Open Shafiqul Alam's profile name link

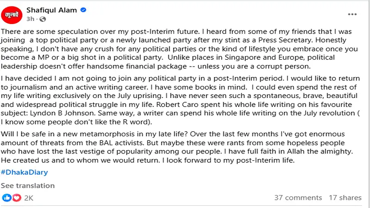(x=51, y=10)
